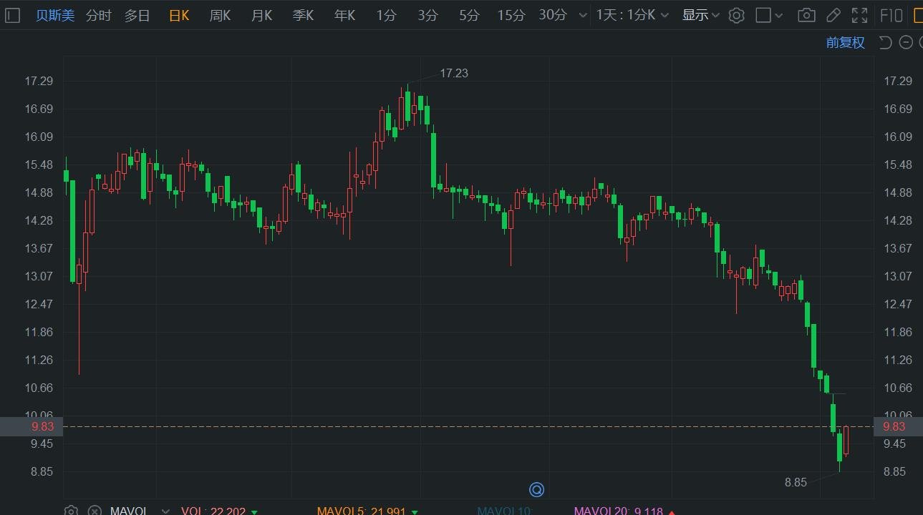Click the 11.26 label on left axis
Image resolution: width=923 pixels, height=515 pixels.
(39, 360)
